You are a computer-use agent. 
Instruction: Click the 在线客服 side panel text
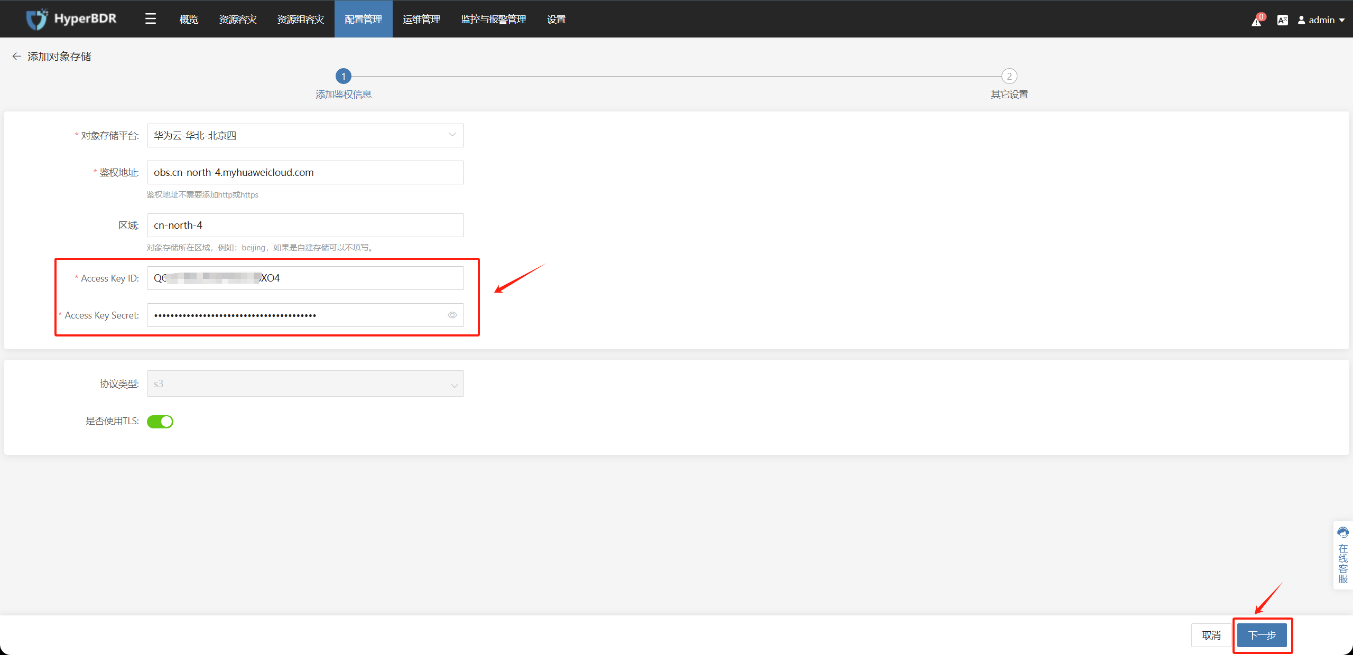[x=1343, y=564]
